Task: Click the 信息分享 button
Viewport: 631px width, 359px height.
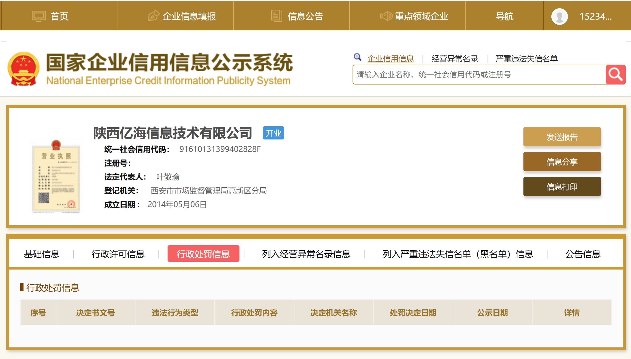Action: [562, 162]
